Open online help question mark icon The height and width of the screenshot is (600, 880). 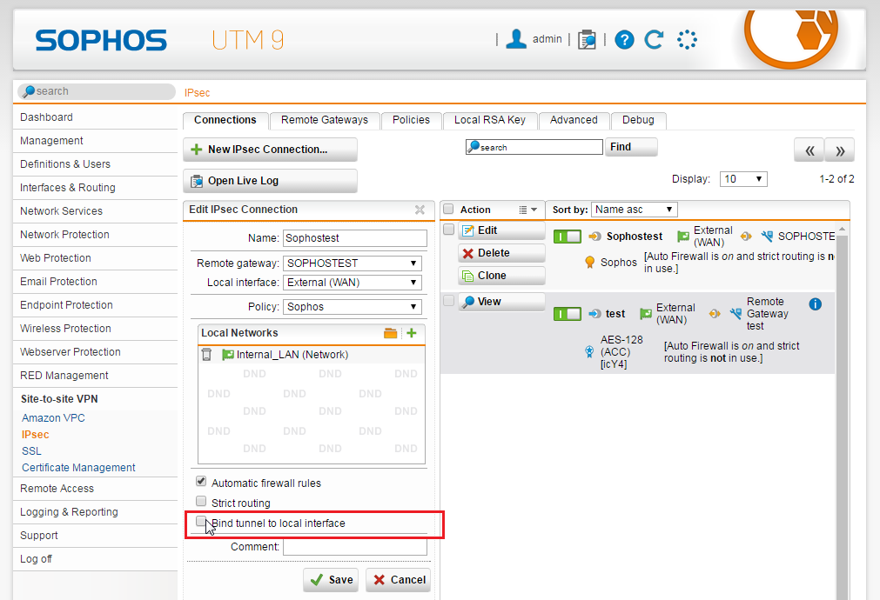point(624,39)
